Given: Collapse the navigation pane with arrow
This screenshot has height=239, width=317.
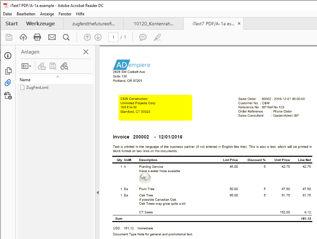Looking at the screenshot, I should [x=98, y=193].
